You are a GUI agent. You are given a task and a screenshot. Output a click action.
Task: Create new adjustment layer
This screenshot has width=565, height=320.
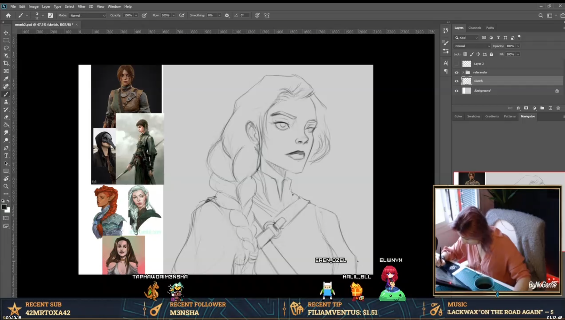[535, 108]
